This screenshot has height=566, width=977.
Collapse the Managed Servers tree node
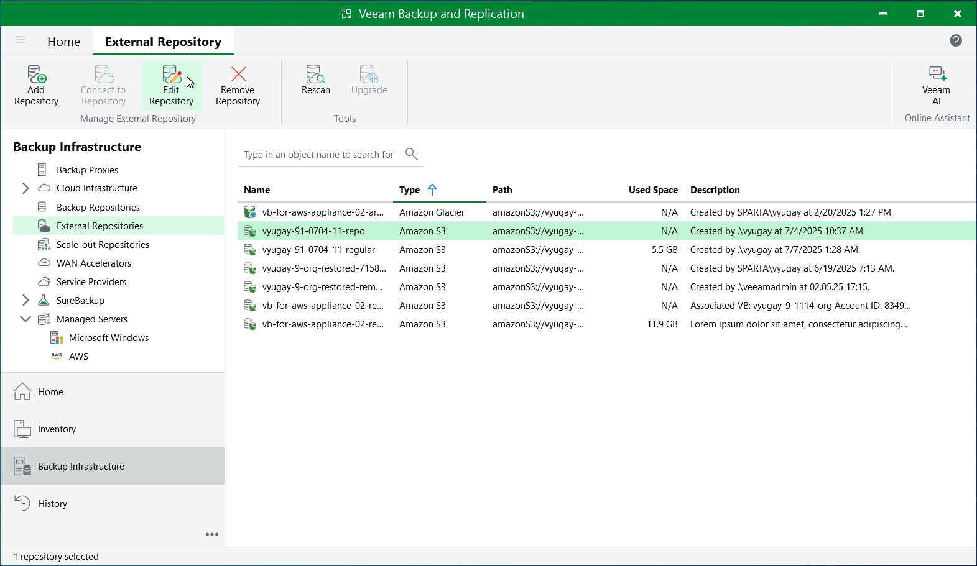25,319
